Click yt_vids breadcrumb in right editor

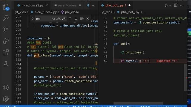click(107, 12)
